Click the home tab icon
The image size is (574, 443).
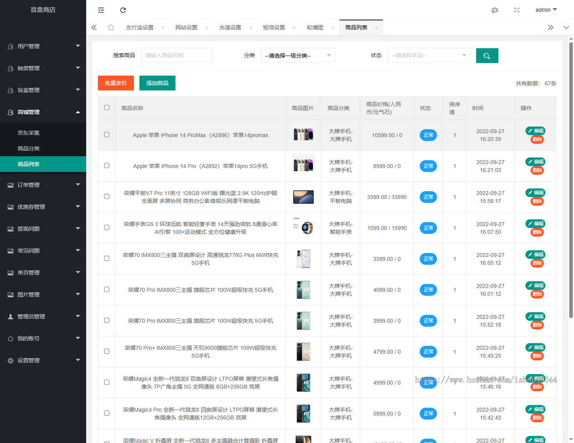(110, 27)
